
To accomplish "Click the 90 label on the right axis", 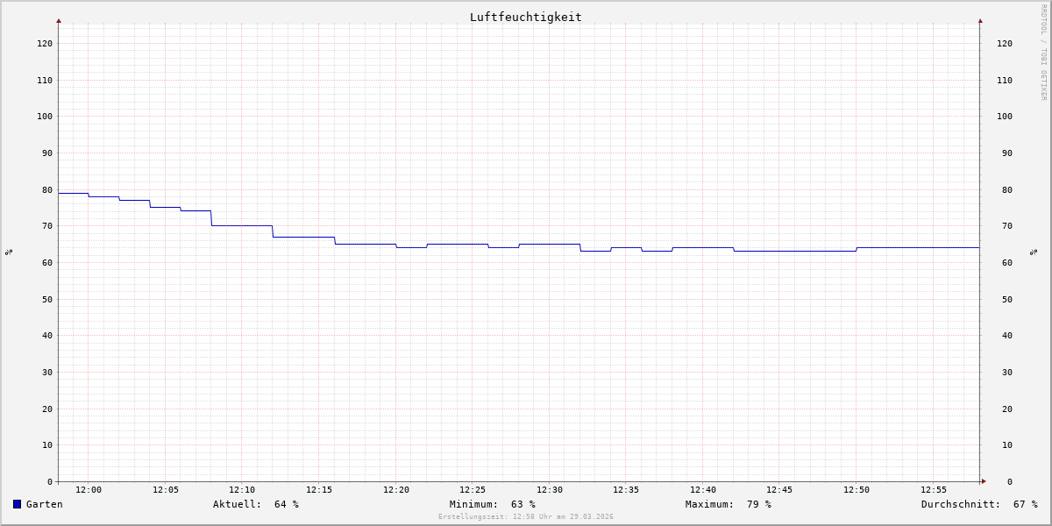I will pyautogui.click(x=1007, y=153).
